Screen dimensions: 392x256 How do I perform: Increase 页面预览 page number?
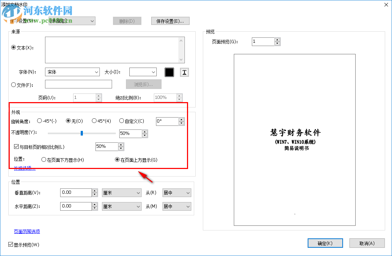tap(277, 40)
